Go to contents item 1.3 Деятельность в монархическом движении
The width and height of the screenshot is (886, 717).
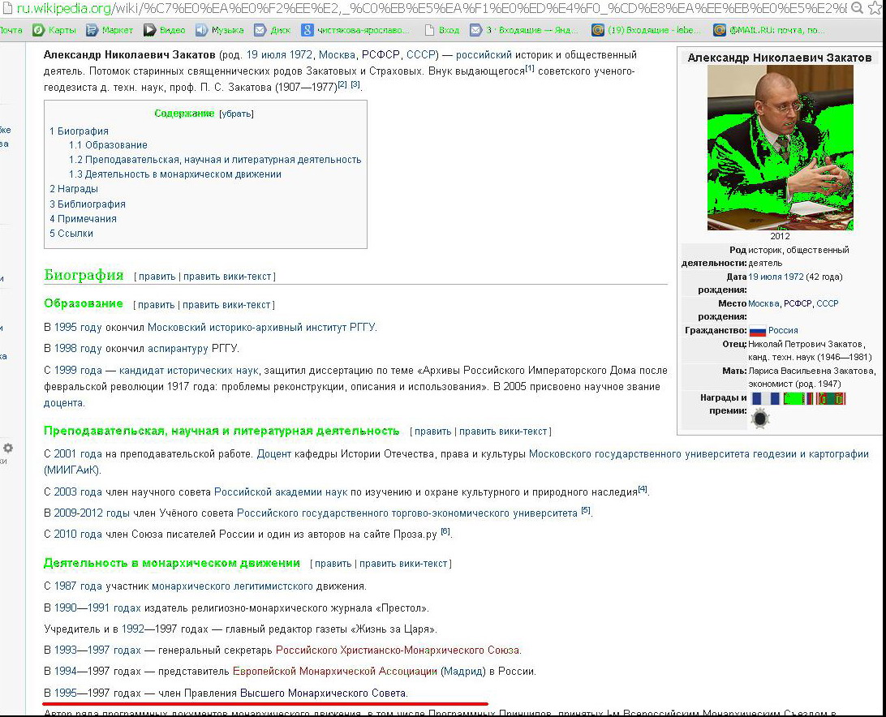click(x=175, y=174)
